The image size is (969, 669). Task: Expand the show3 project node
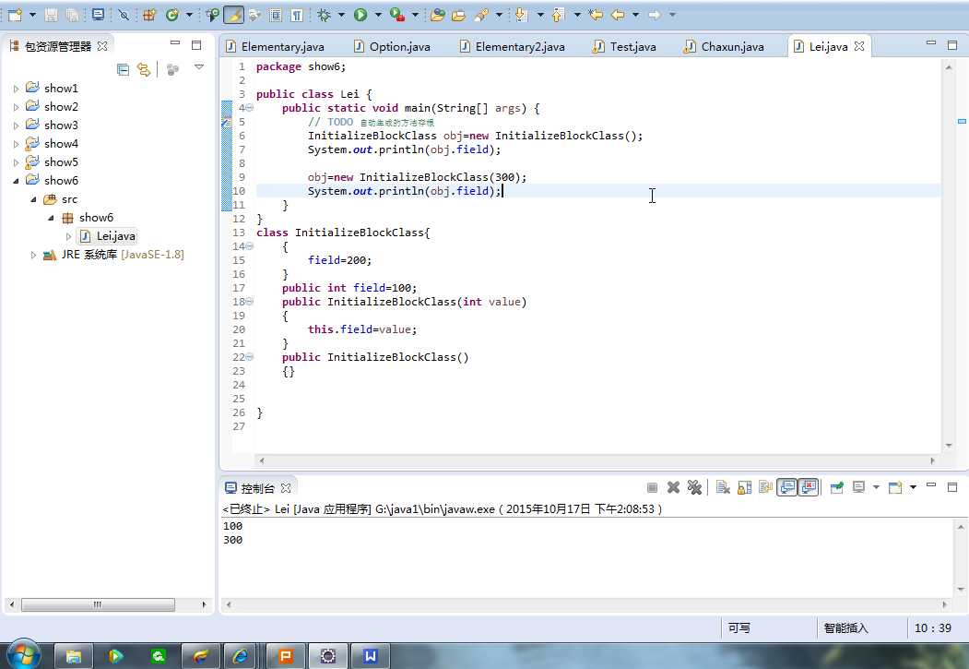click(16, 125)
